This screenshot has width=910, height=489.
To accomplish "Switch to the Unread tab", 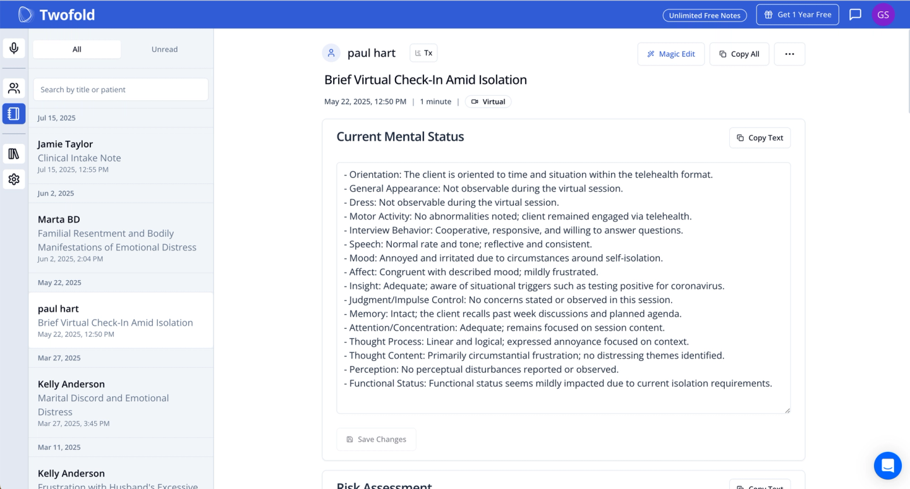I will click(x=164, y=49).
